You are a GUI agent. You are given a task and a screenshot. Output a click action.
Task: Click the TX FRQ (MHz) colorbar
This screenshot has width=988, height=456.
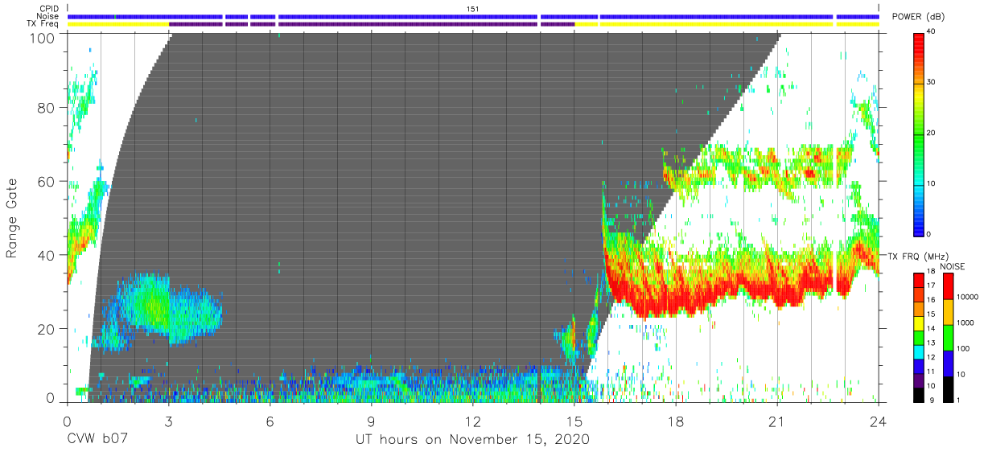point(919,338)
